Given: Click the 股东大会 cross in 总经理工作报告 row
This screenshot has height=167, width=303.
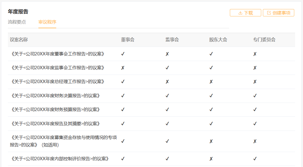Looking at the screenshot, I should 211,82.
